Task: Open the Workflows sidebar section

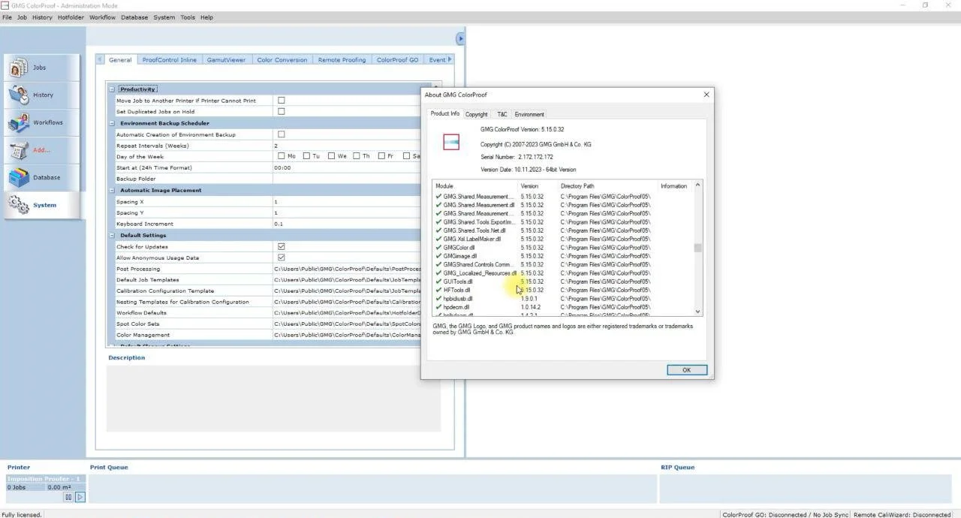Action: click(x=42, y=122)
